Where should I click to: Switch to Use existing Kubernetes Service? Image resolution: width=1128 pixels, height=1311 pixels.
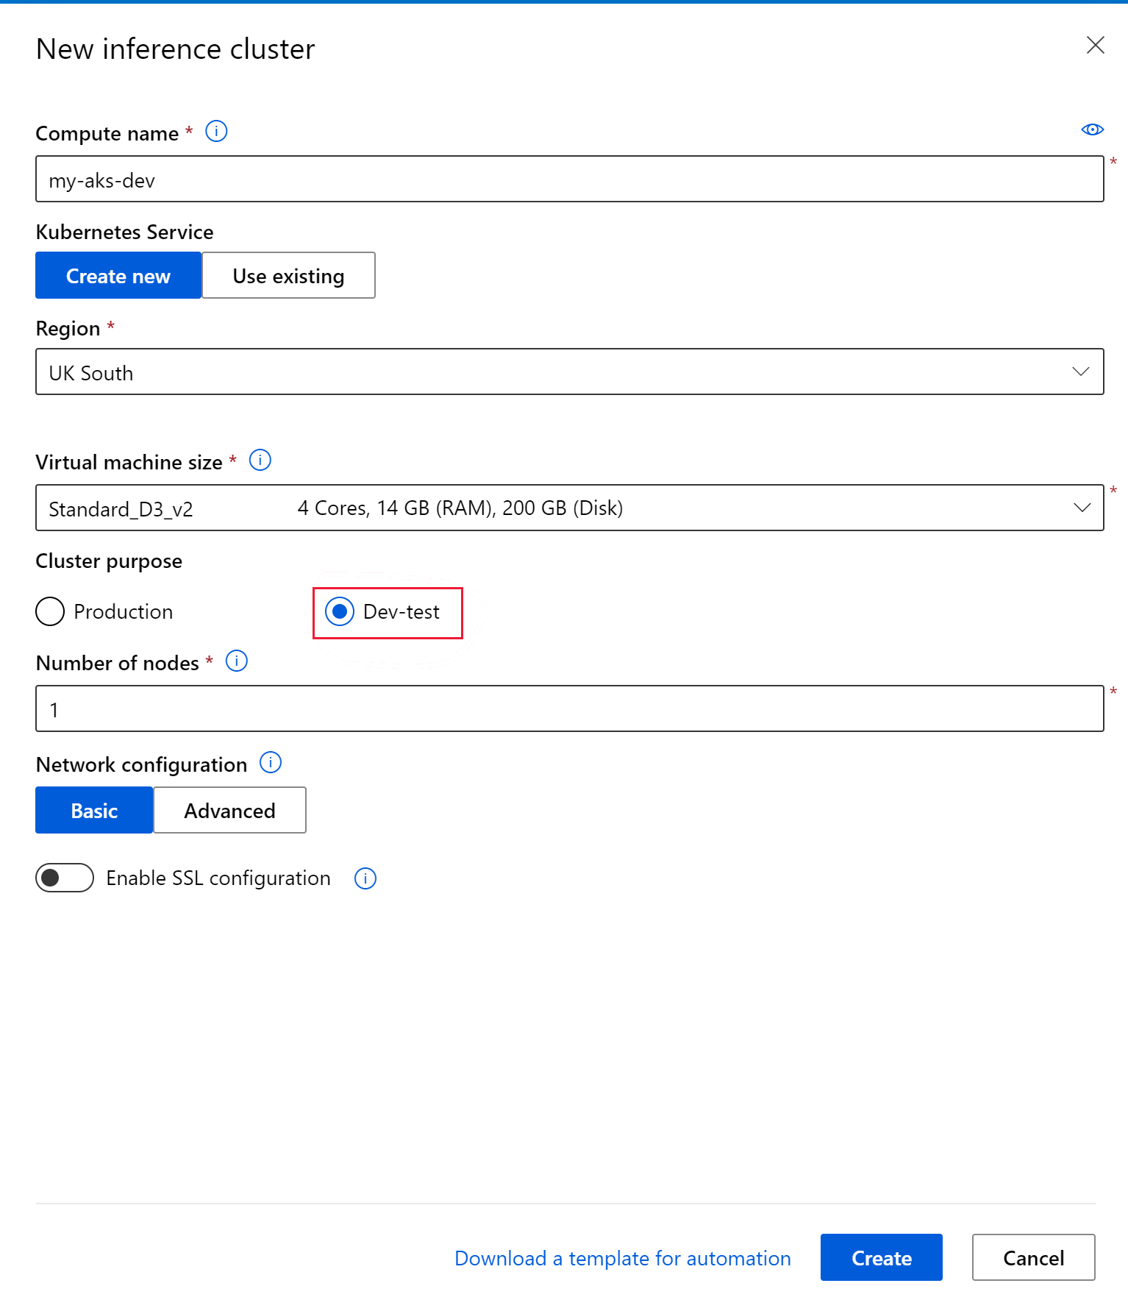[x=288, y=276]
